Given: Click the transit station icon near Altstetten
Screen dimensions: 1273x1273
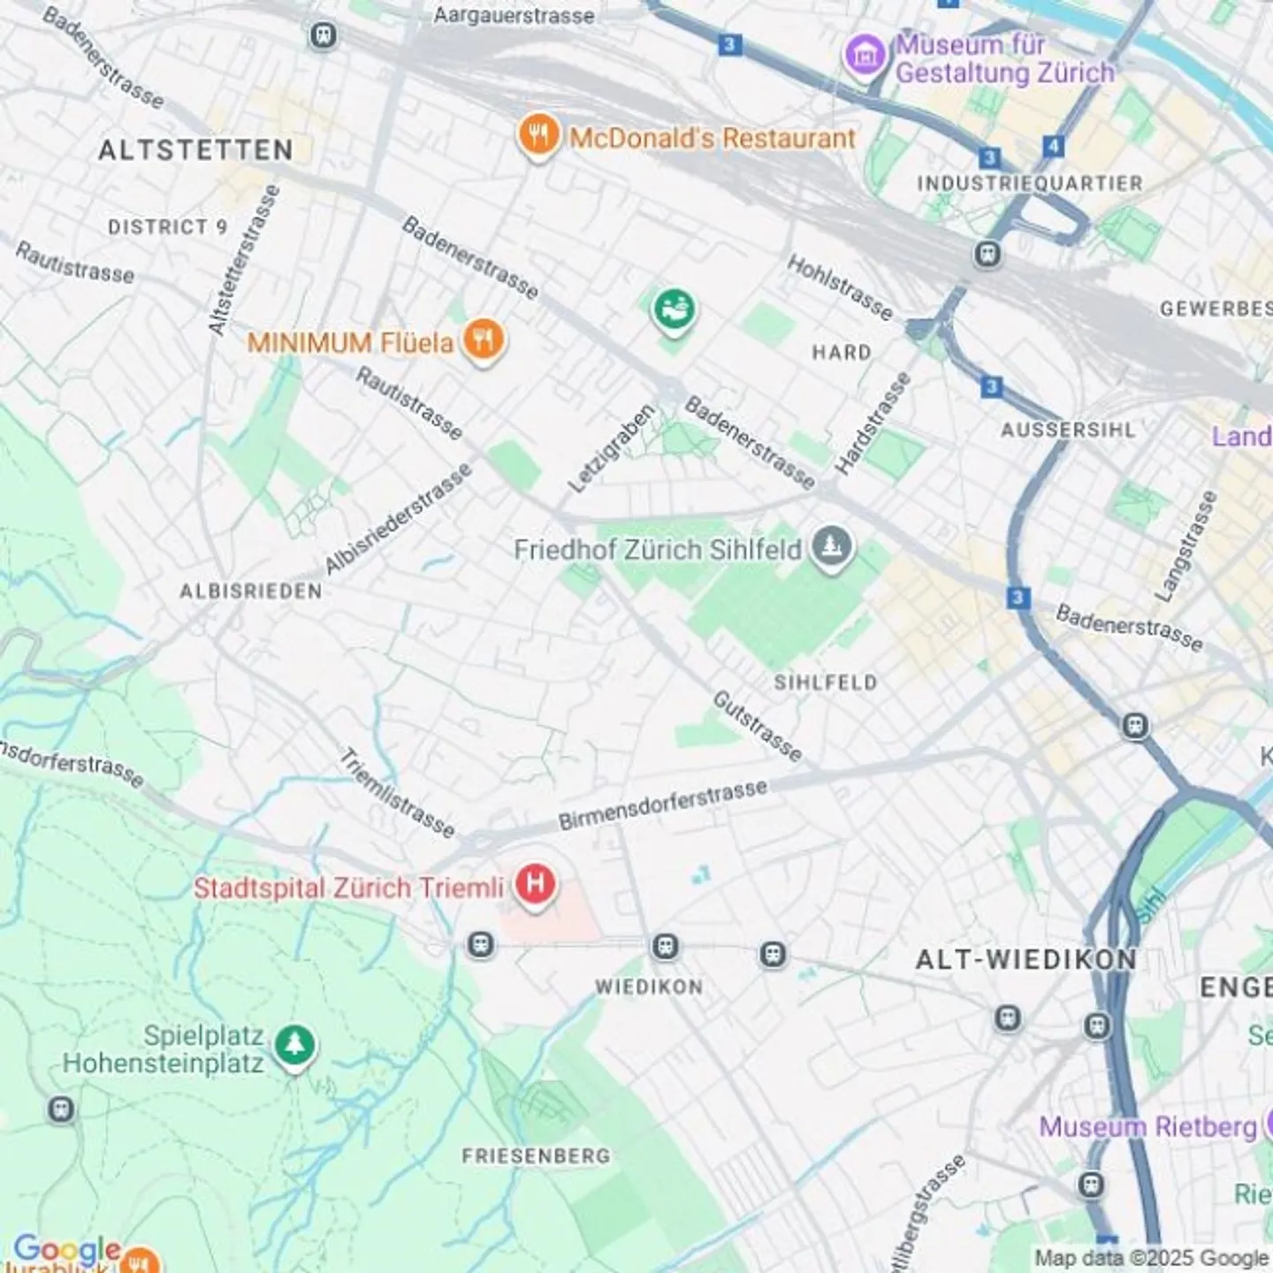Looking at the screenshot, I should point(324,36).
